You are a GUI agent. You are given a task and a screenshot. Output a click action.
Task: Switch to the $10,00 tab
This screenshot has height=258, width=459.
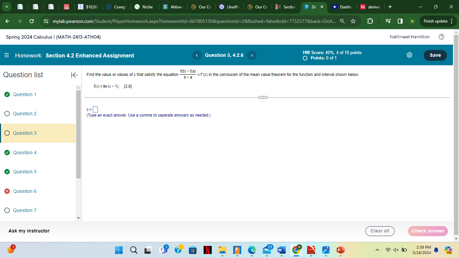(x=88, y=7)
